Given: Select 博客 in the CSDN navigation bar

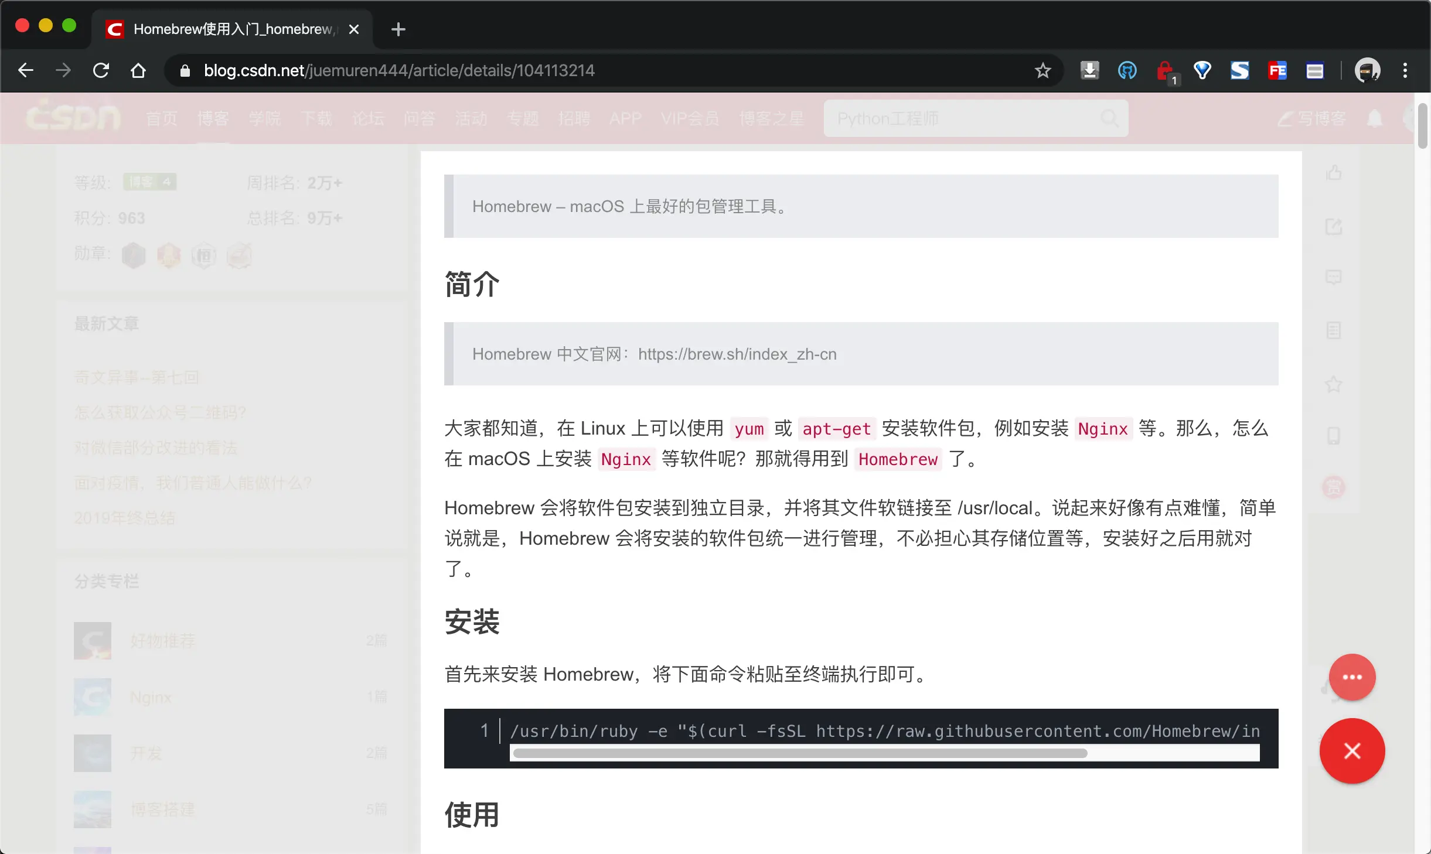Looking at the screenshot, I should 213,119.
